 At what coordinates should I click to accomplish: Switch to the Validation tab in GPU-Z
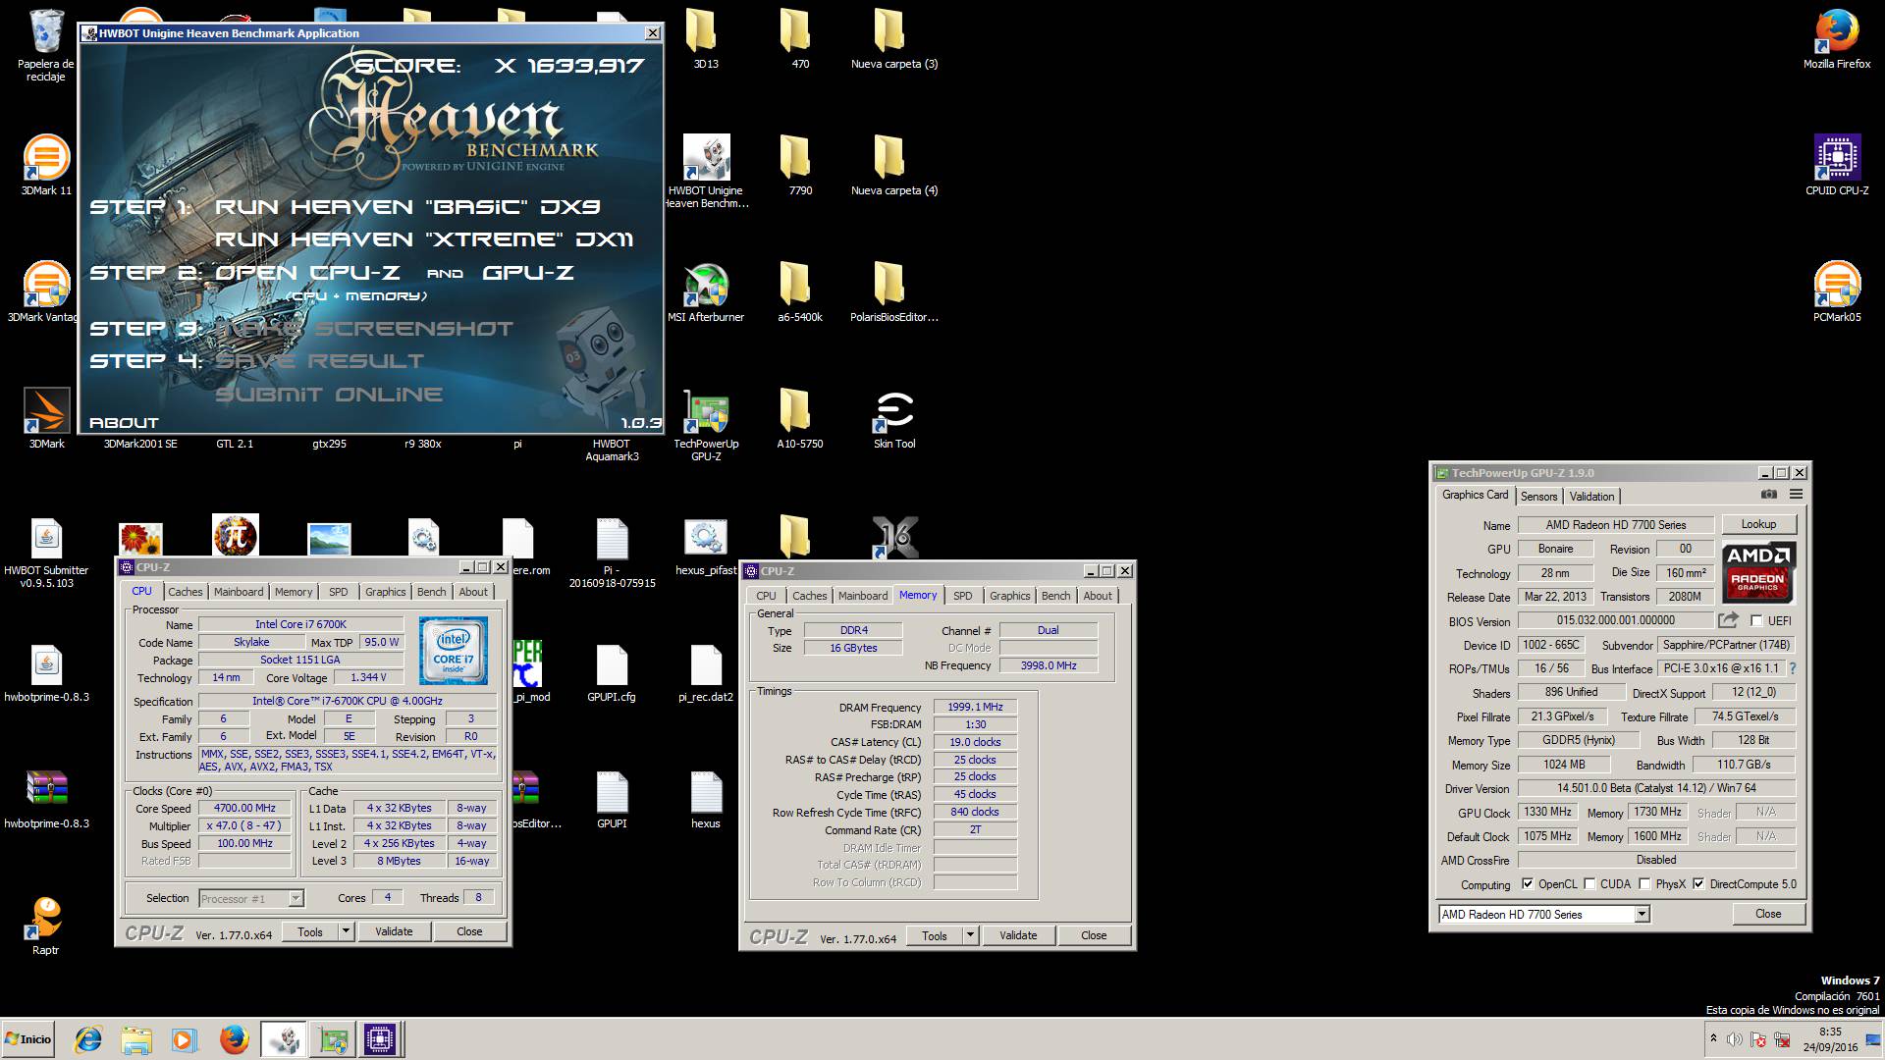1591,497
